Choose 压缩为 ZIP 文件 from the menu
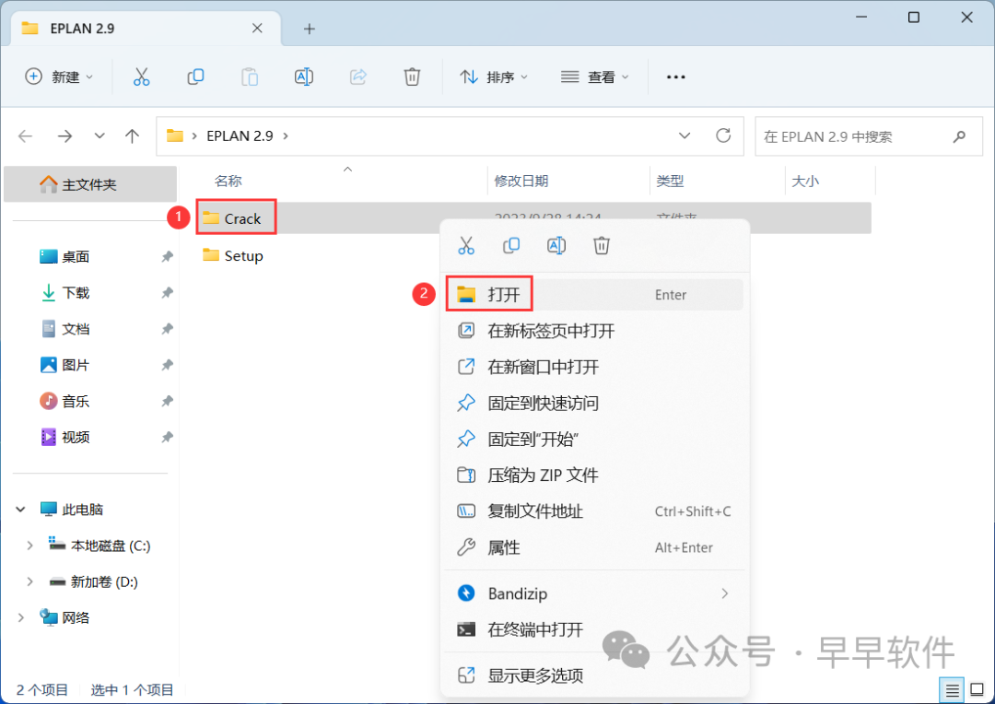995x704 pixels. (543, 475)
